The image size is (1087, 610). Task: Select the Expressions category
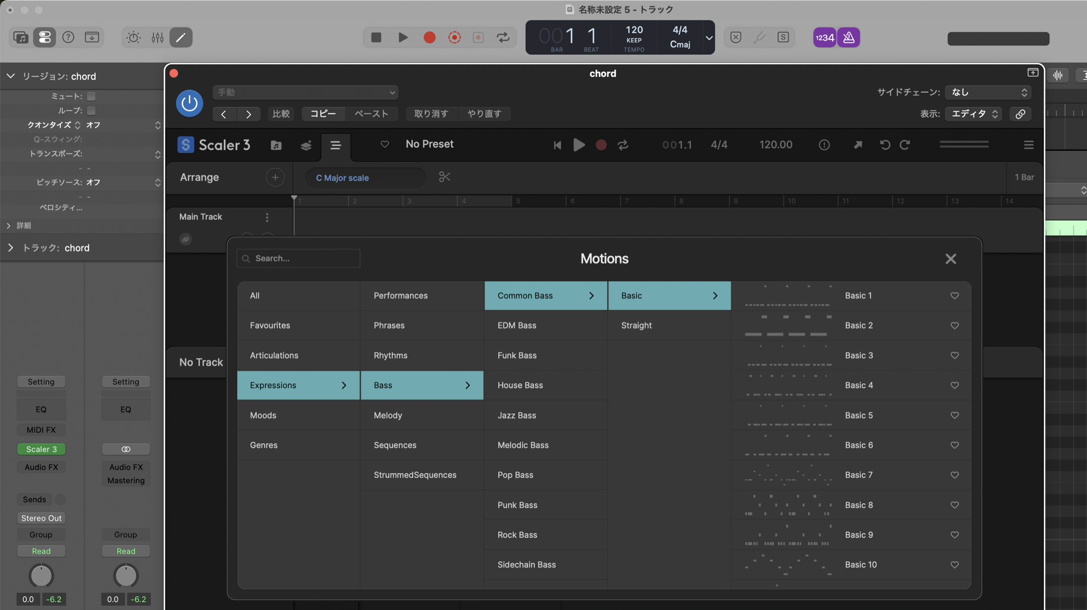click(x=298, y=385)
